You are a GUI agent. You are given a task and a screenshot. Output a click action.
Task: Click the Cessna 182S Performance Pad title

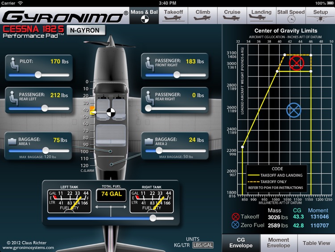33,32
